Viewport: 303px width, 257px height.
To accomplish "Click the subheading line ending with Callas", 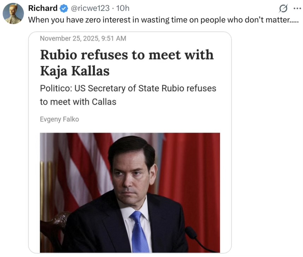I will (x=78, y=102).
